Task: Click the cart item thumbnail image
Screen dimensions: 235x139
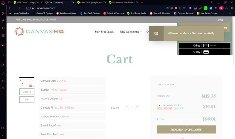Action: click(x=27, y=82)
